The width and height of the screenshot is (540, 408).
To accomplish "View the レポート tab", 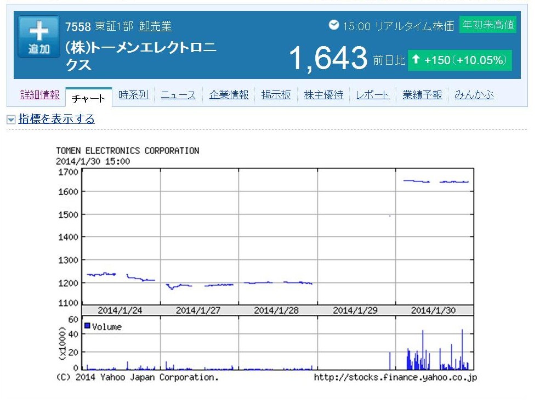I will click(x=373, y=94).
